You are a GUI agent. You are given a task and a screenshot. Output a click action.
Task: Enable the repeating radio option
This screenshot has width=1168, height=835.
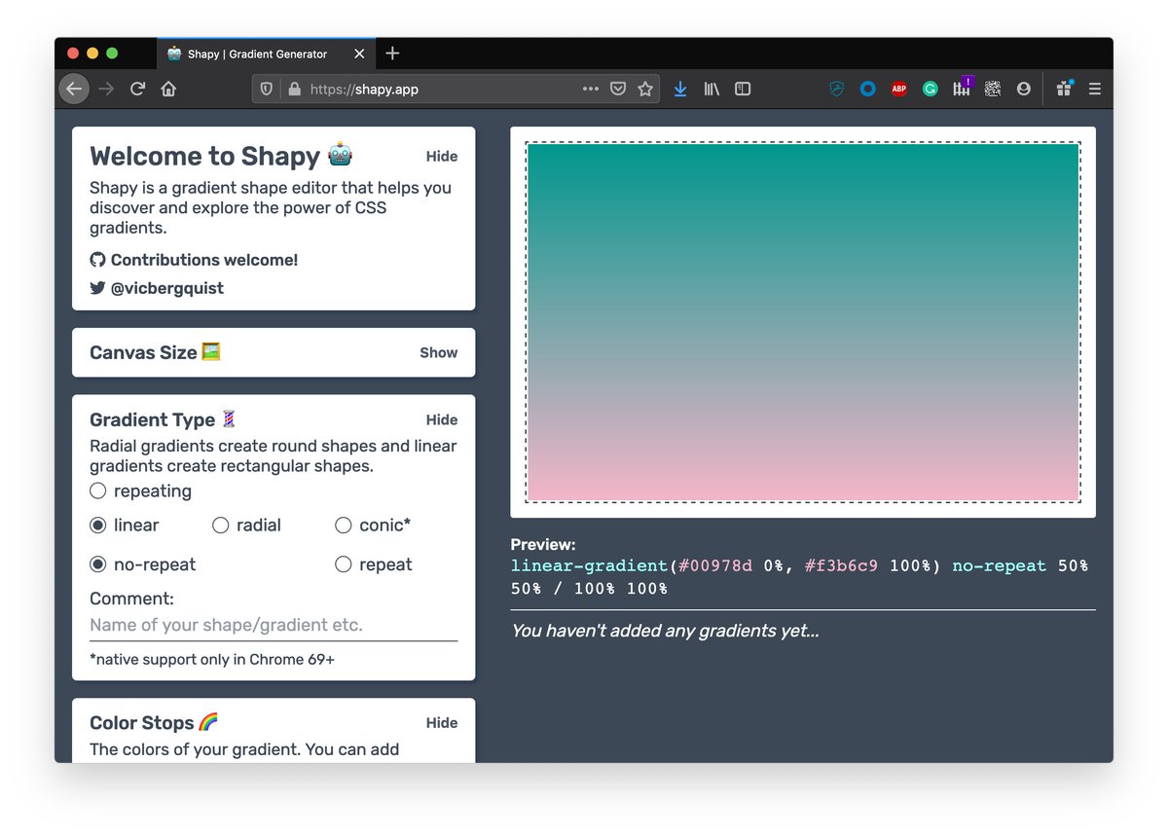pos(97,491)
